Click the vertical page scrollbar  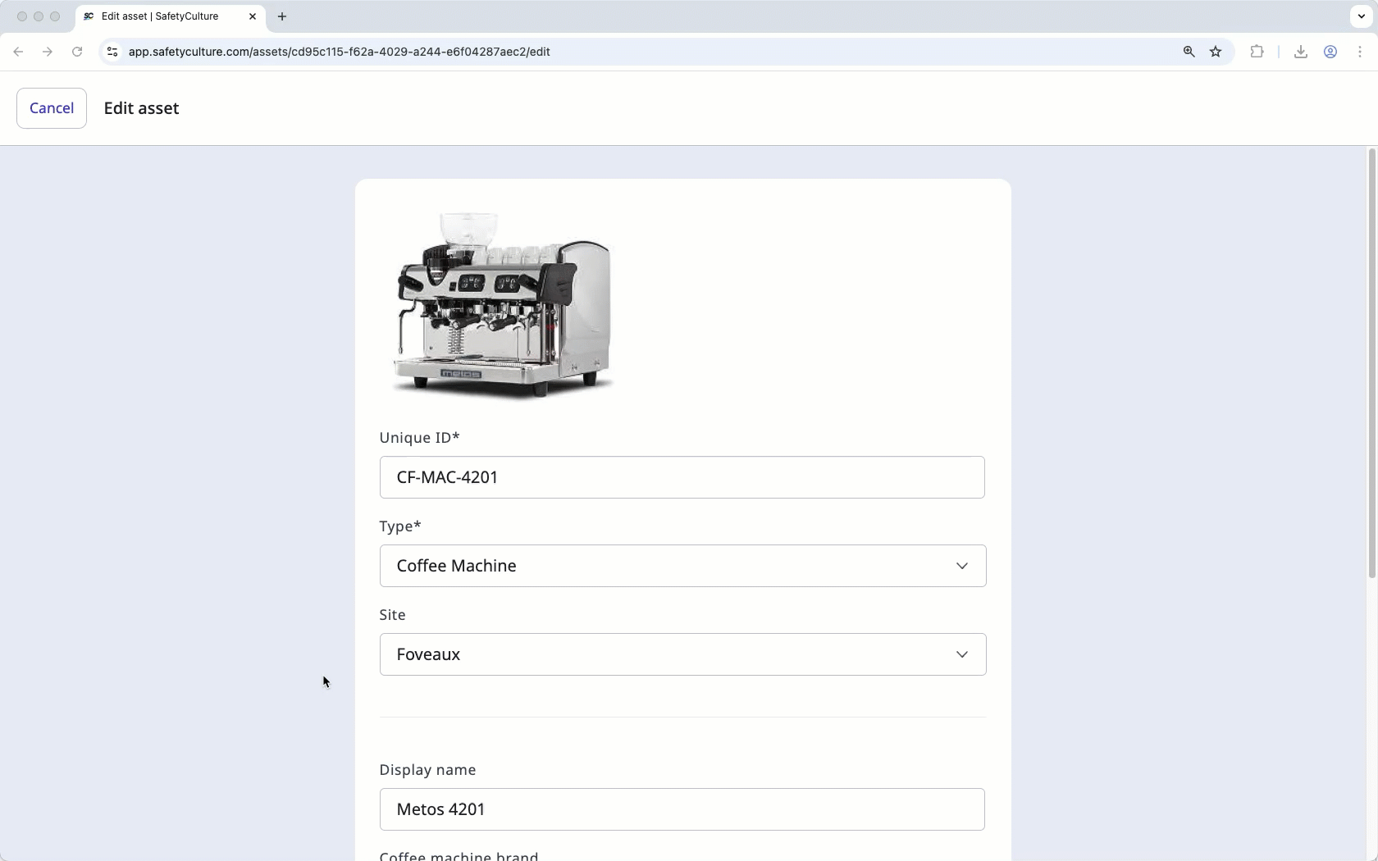tap(1371, 363)
